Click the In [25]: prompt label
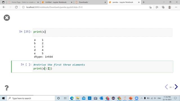The width and height of the screenshot is (180, 101). pyautogui.click(x=25, y=31)
